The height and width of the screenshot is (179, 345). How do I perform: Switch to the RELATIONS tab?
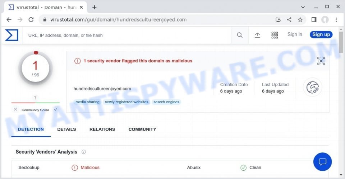[102, 129]
